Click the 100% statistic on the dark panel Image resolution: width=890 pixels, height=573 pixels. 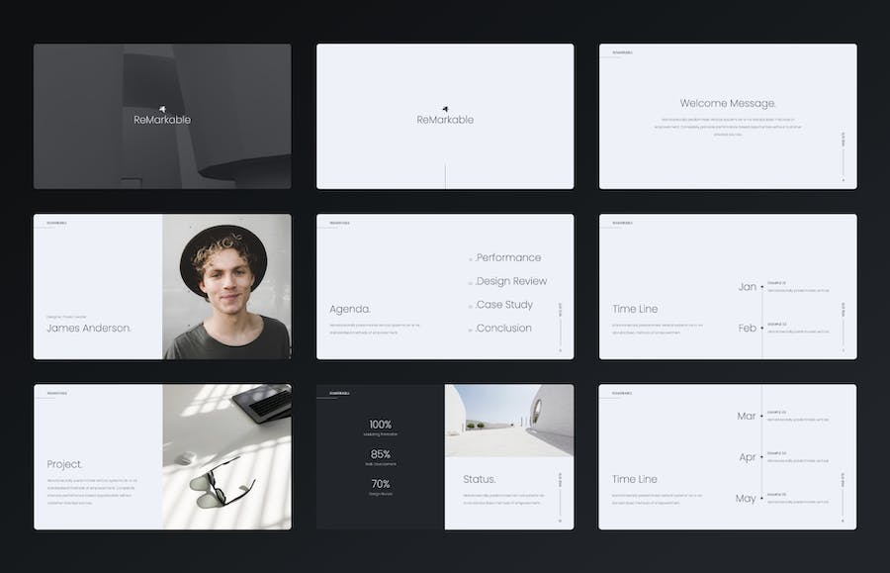click(381, 425)
